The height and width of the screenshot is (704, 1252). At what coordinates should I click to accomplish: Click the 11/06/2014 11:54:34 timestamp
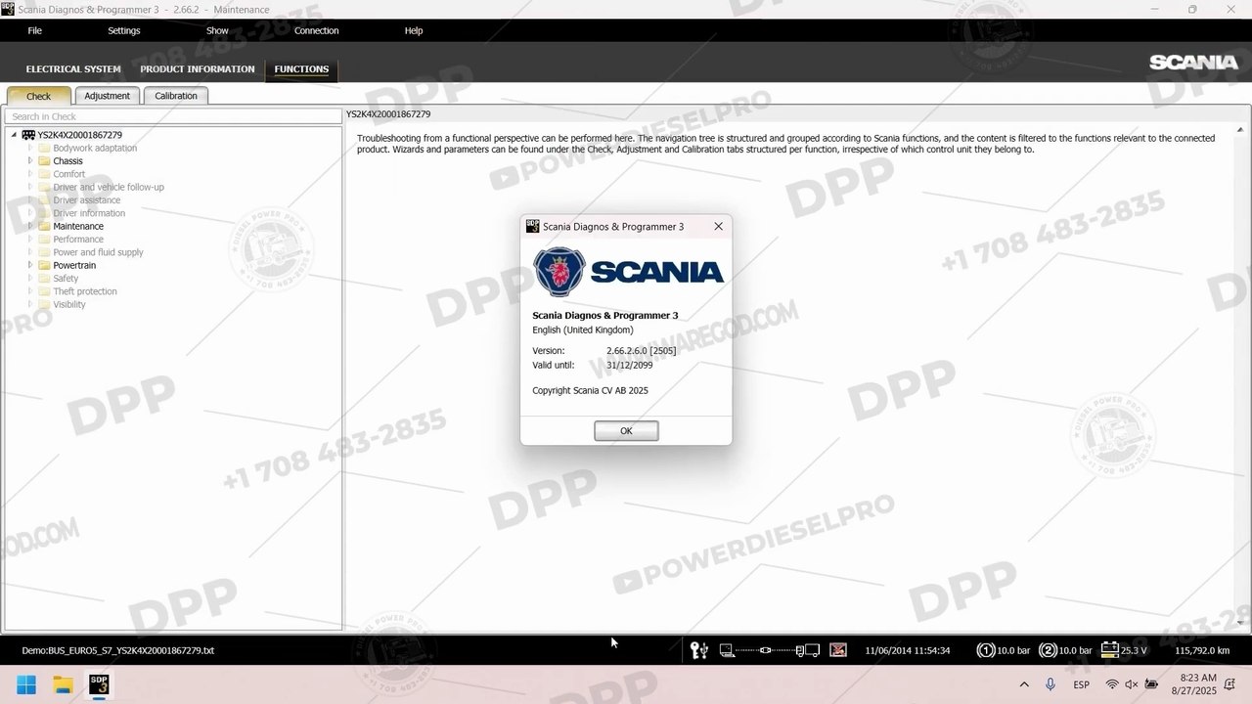(908, 650)
